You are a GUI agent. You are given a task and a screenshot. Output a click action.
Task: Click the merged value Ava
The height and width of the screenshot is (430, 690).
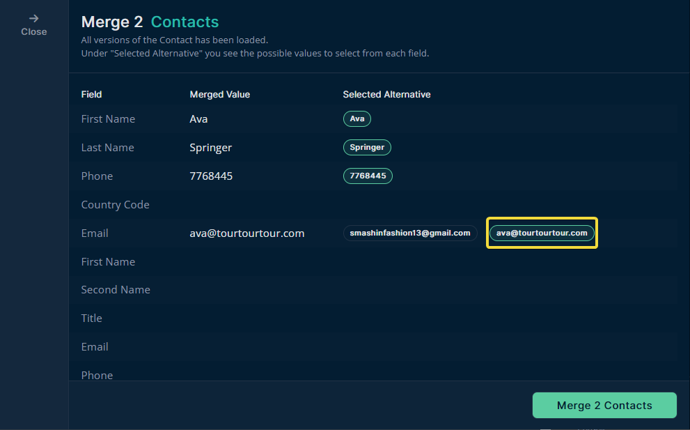(x=198, y=119)
